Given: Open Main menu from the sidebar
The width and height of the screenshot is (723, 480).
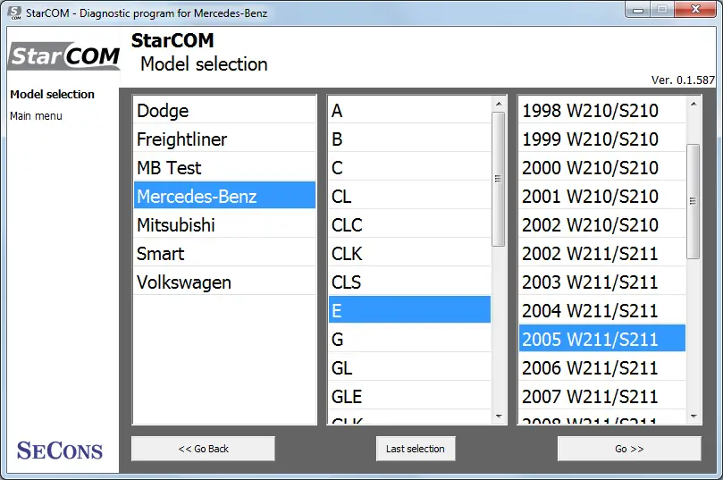Looking at the screenshot, I should (x=36, y=116).
